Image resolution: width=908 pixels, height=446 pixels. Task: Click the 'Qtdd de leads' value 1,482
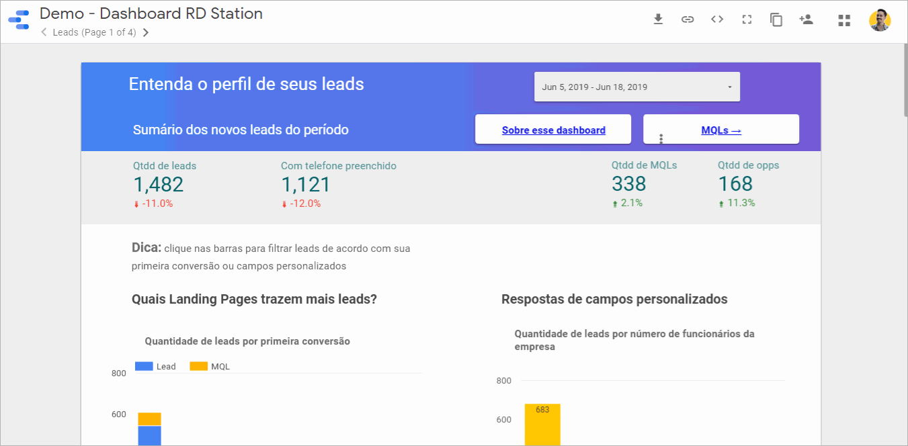[158, 184]
